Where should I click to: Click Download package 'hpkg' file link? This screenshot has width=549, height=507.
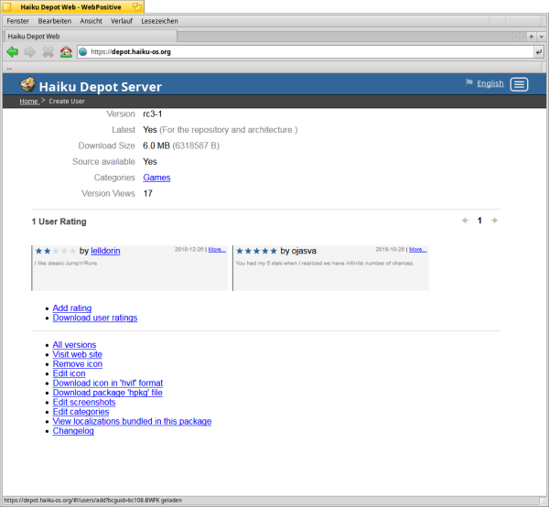click(107, 393)
